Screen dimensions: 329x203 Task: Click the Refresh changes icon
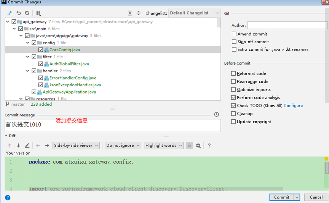point(27,13)
